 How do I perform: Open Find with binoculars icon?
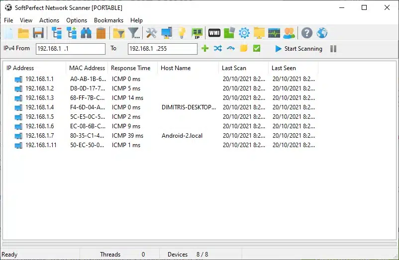86,33
